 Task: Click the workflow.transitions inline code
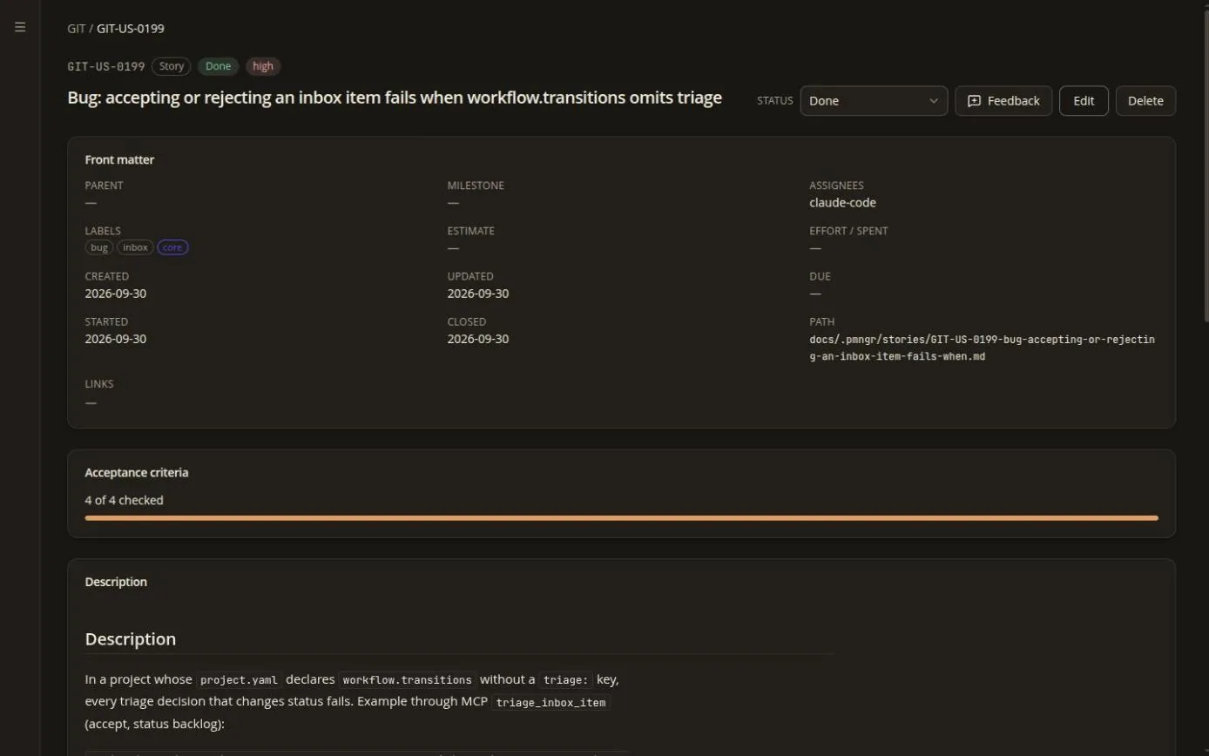[x=408, y=680]
